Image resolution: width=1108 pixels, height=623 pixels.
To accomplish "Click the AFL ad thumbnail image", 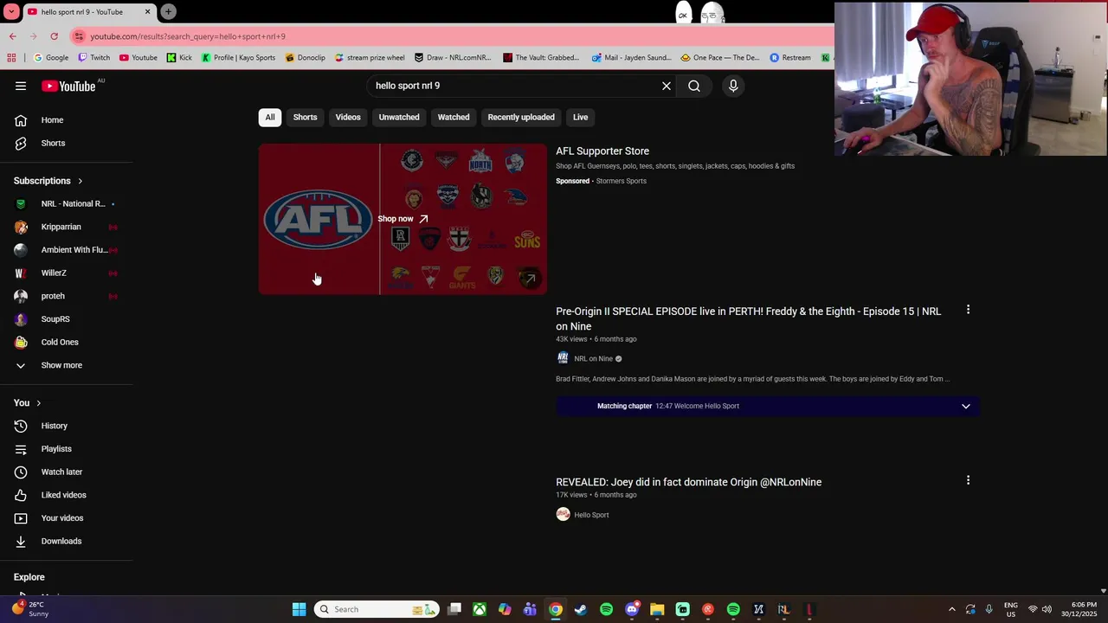I will [x=403, y=219].
